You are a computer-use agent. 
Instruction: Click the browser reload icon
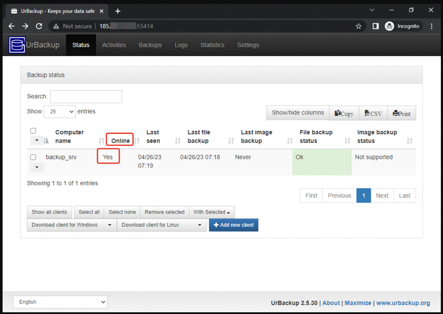tap(39, 26)
